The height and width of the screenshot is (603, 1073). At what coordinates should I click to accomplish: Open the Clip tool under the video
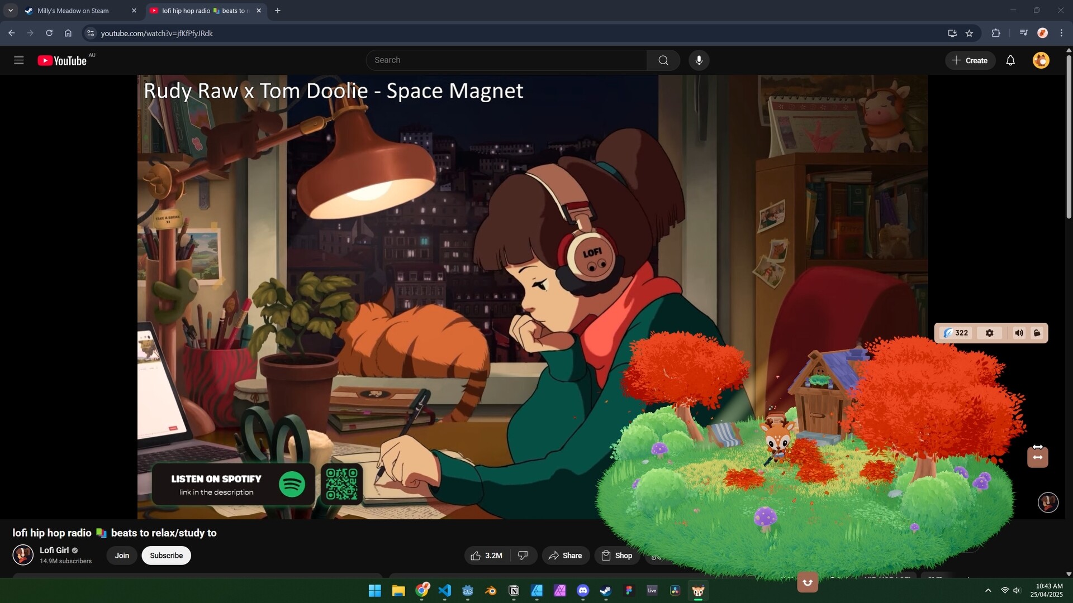pos(657,556)
